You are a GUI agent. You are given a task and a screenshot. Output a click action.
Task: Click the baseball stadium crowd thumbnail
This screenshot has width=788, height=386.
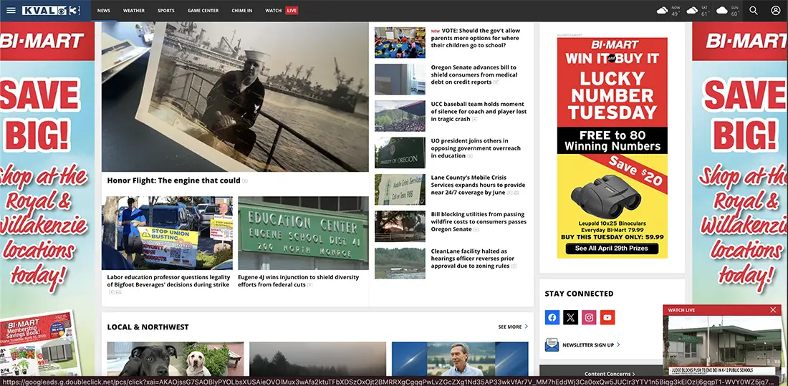click(x=400, y=116)
